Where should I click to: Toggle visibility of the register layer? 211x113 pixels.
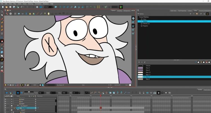[x=5, y=104]
